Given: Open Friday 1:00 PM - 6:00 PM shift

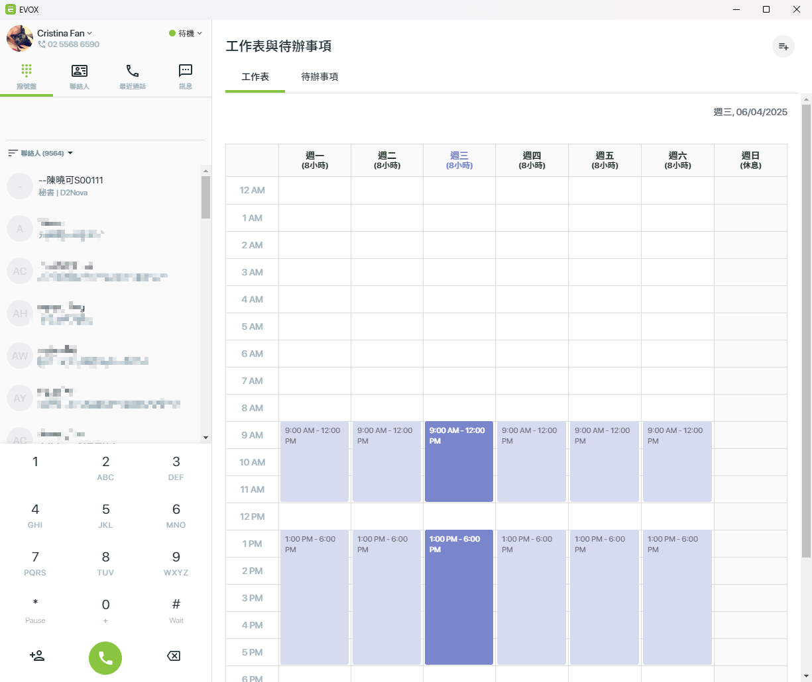Looking at the screenshot, I should coord(605,597).
